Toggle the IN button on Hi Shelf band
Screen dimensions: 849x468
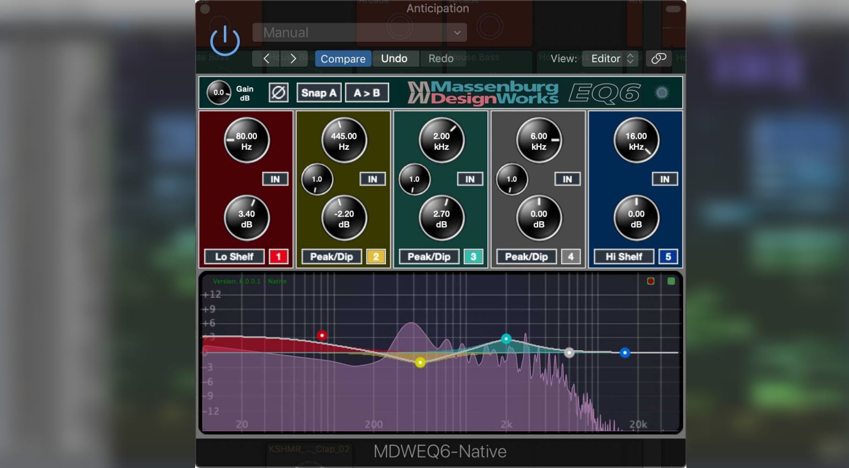pos(665,179)
